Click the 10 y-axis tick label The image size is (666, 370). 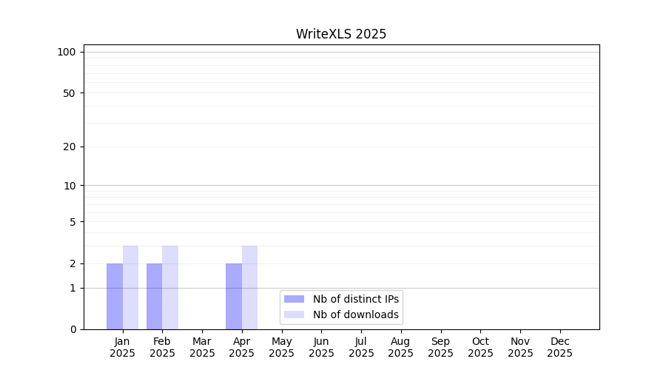70,186
